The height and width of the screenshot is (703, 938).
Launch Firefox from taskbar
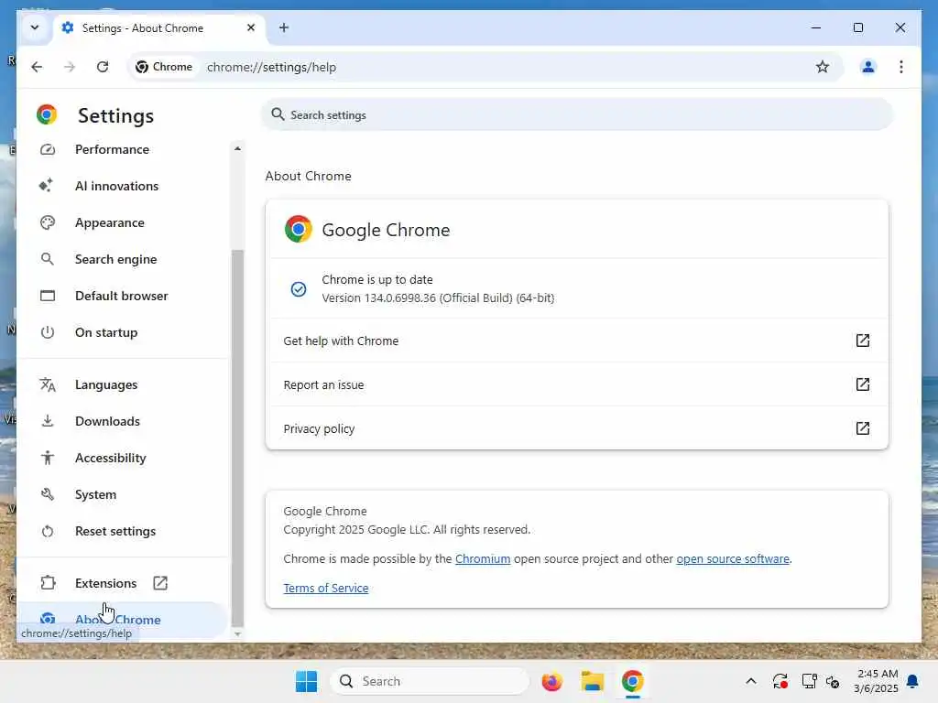[551, 681]
